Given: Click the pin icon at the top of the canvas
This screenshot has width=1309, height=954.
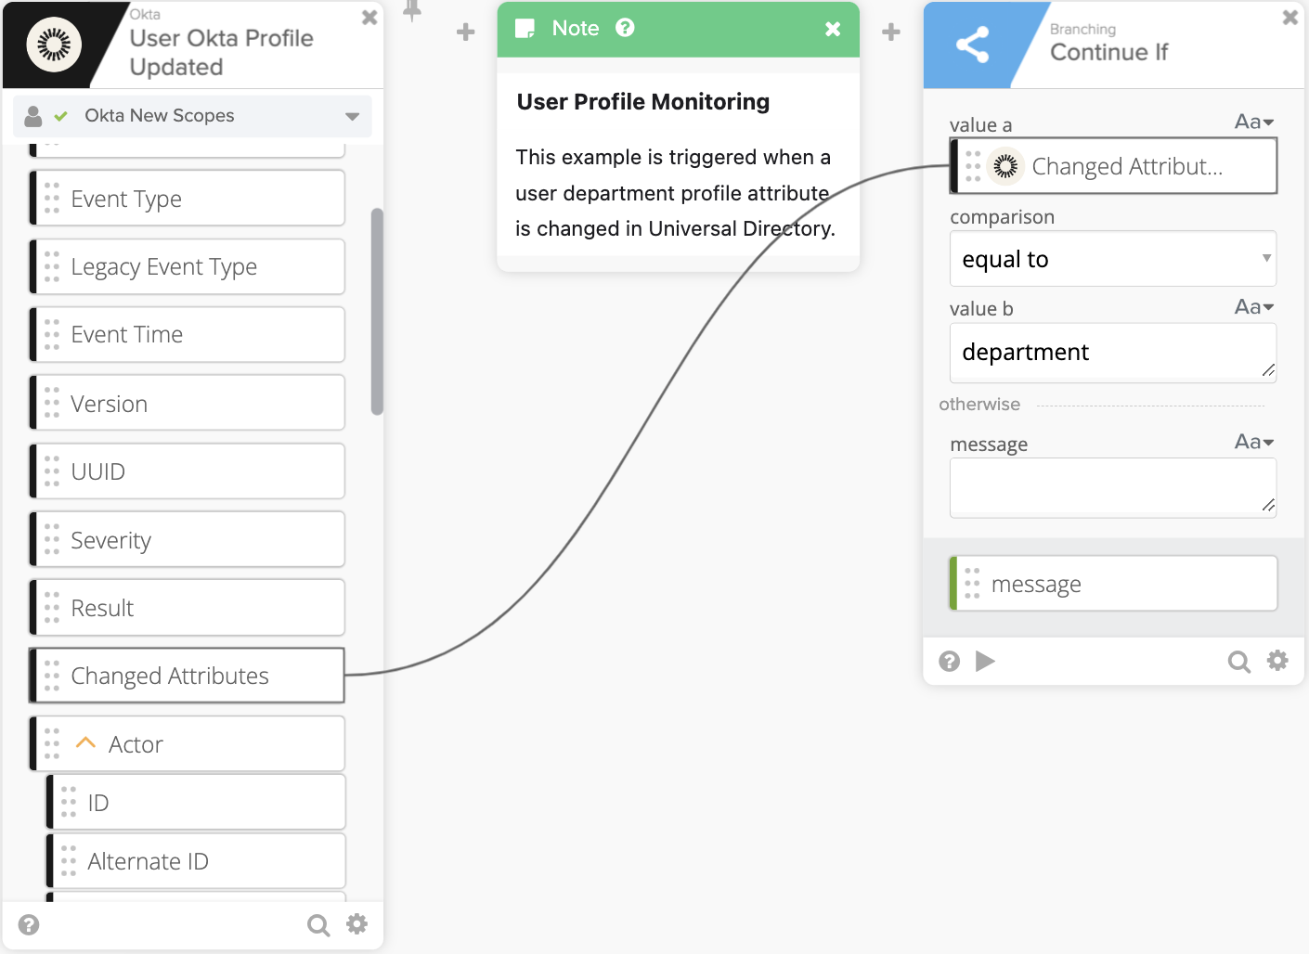Looking at the screenshot, I should click(x=411, y=11).
